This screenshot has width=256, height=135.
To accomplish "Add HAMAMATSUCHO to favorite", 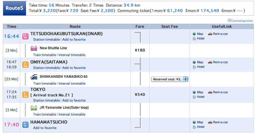I will [x=45, y=128].
